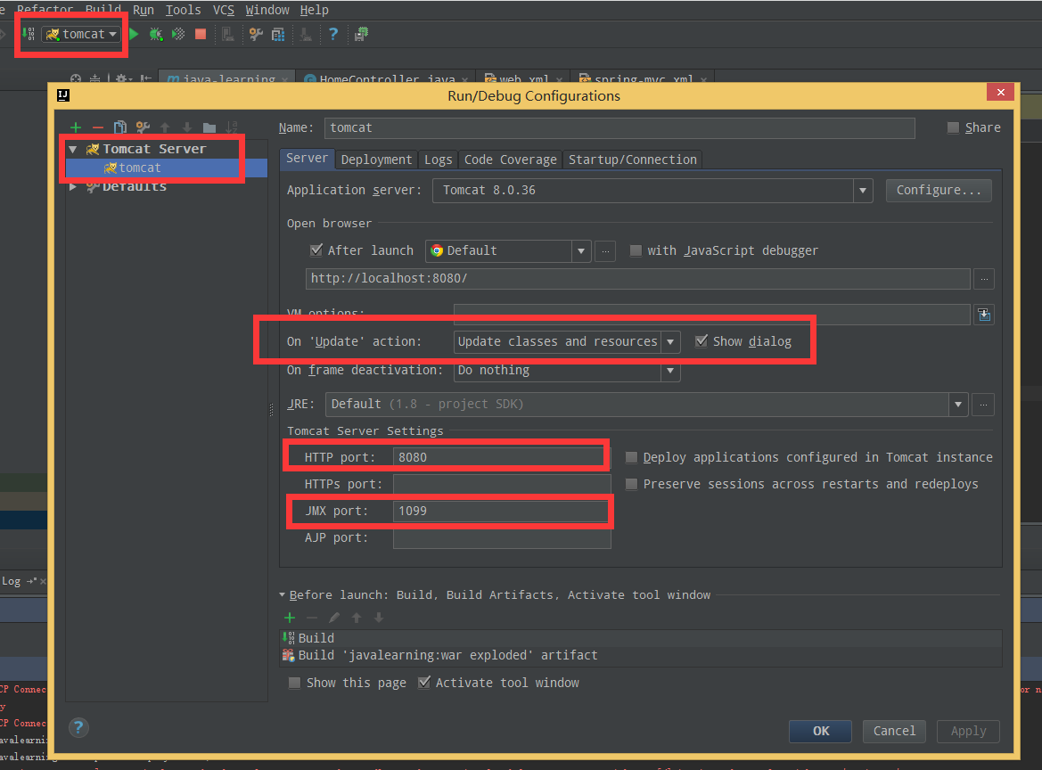Select the Build 'javalearning:war exploded' artifact row
Viewport: 1042px width, 770px height.
point(641,655)
